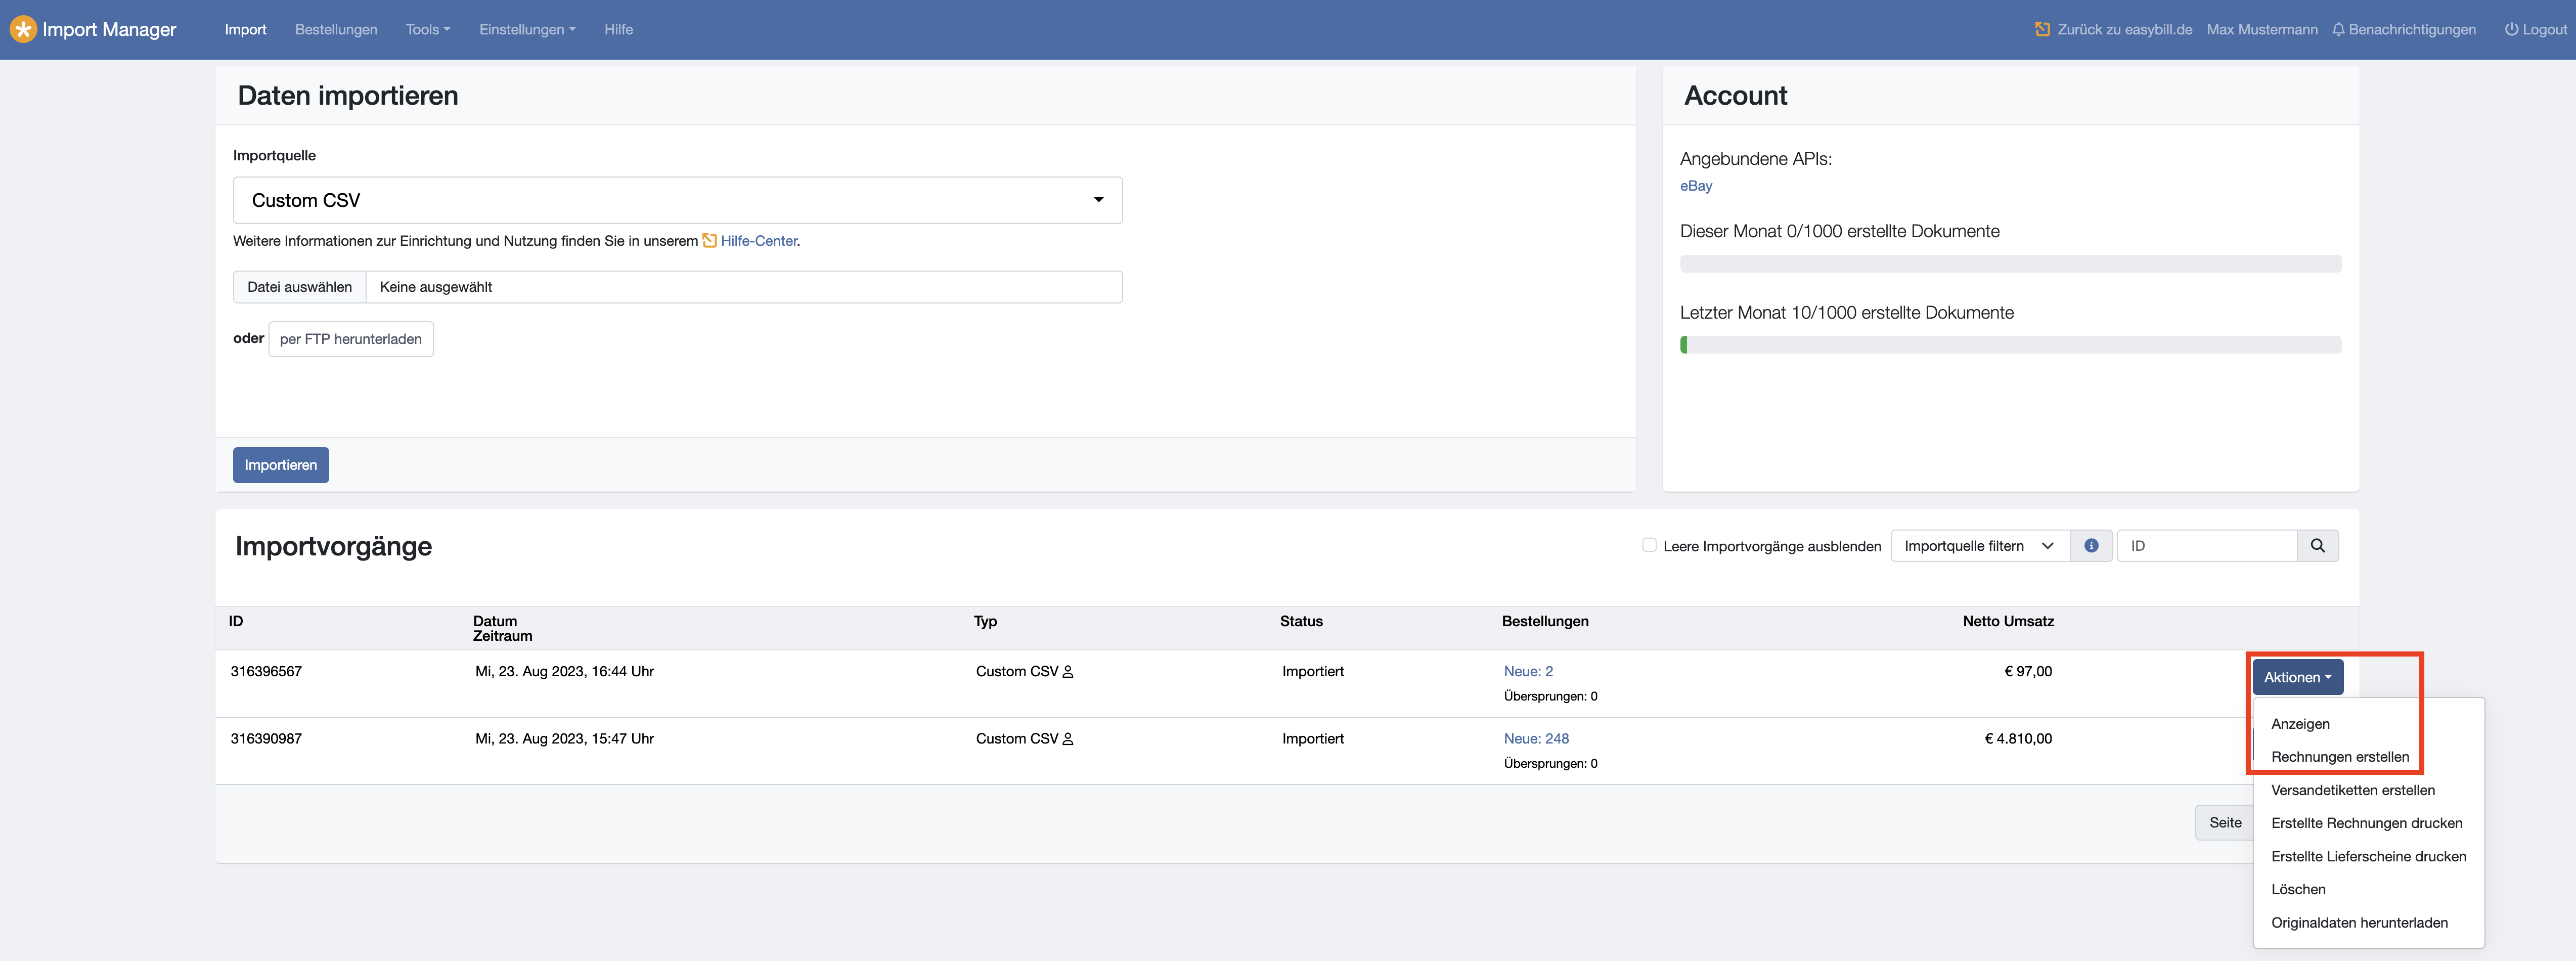This screenshot has height=961, width=2576.
Task: Click into the ID search field
Action: (x=2206, y=546)
